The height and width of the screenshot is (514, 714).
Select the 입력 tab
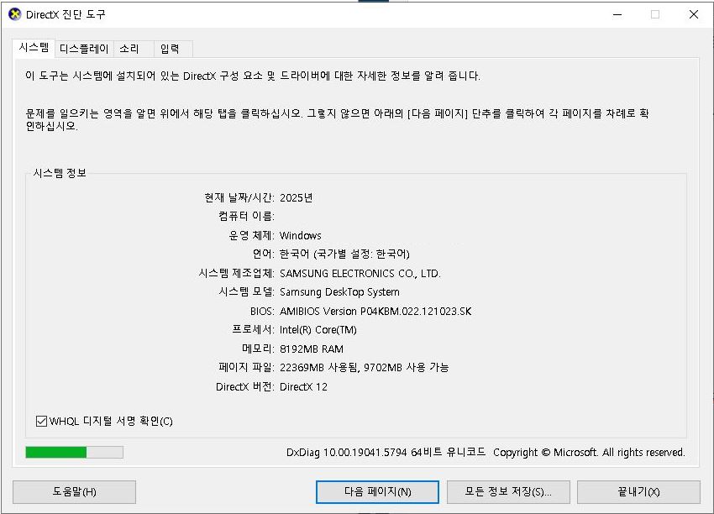click(171, 49)
